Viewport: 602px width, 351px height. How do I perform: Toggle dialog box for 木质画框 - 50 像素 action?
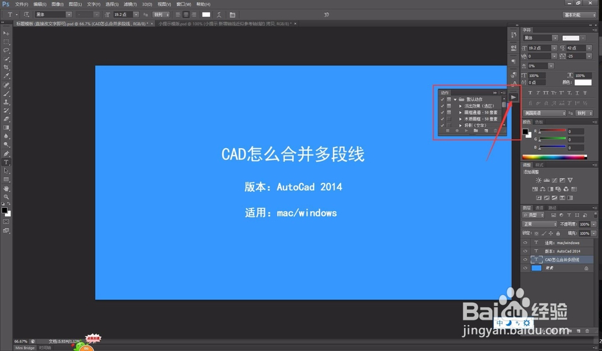tap(449, 119)
